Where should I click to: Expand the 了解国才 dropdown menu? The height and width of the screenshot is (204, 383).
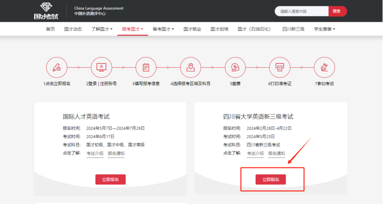pos(102,29)
